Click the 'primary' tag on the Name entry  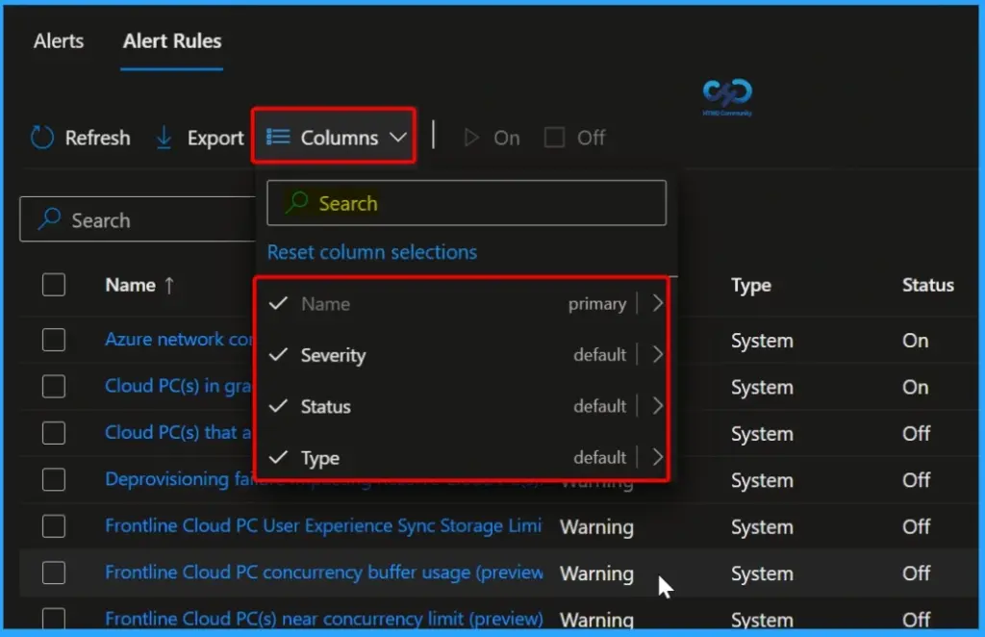(596, 304)
